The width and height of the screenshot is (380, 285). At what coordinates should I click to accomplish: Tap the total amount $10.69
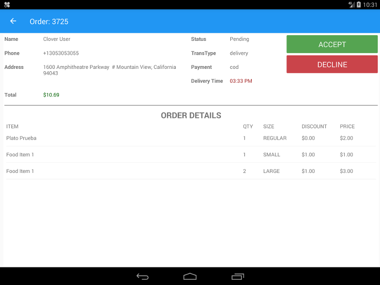tap(51, 95)
